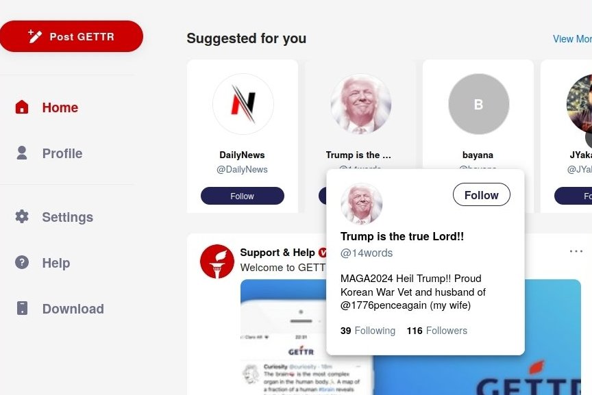Open the three-dot post options menu
592x395 pixels.
(x=576, y=251)
